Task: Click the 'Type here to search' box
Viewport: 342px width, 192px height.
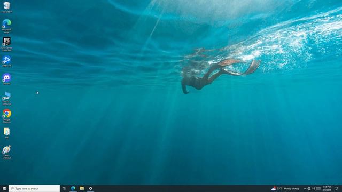Action: tap(34, 188)
